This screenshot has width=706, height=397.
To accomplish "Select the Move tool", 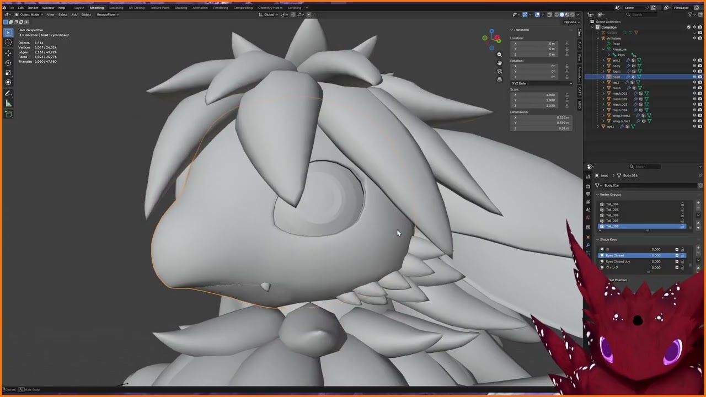I will (8, 53).
